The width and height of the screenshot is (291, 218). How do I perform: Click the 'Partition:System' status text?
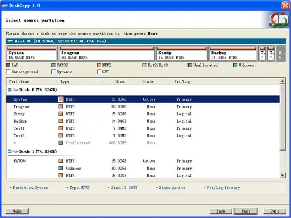click(x=30, y=188)
